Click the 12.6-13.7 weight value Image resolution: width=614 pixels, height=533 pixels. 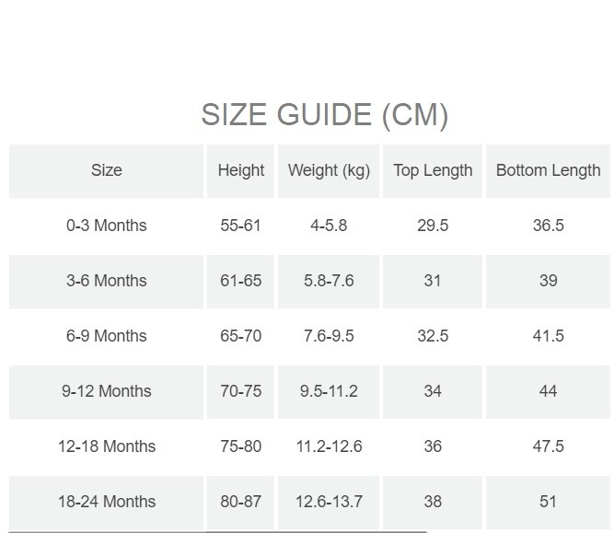click(x=329, y=502)
